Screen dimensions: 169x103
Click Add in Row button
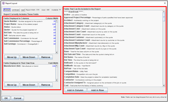(x=97, y=90)
